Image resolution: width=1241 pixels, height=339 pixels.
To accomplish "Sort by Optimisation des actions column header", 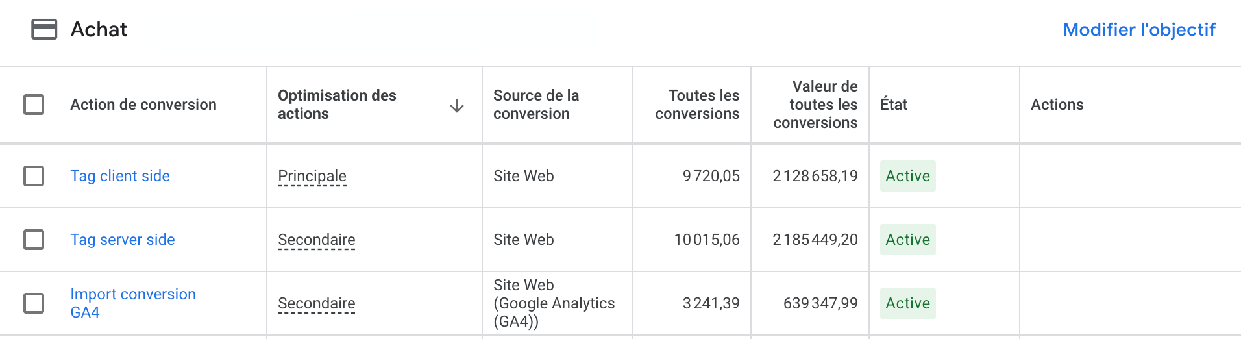I will pyautogui.click(x=337, y=105).
